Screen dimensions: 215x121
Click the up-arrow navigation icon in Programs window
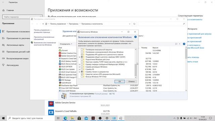43,24
